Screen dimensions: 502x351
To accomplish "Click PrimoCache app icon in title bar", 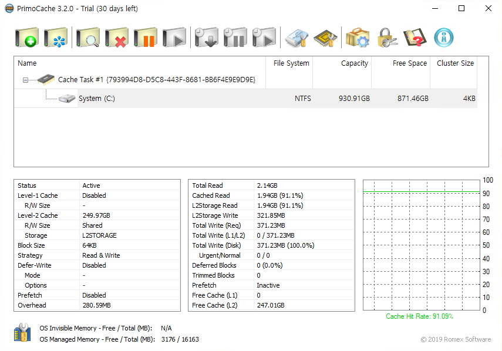I will [9, 8].
